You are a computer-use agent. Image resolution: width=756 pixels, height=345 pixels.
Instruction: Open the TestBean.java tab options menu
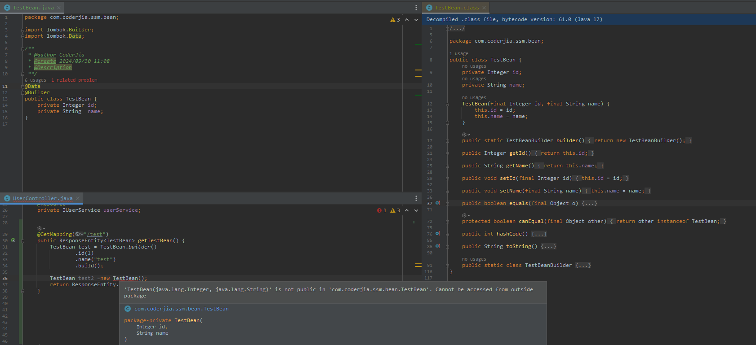tap(416, 8)
